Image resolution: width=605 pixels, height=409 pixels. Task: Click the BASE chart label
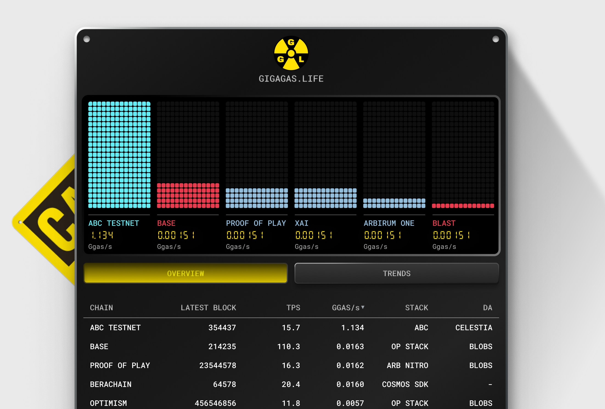click(166, 223)
